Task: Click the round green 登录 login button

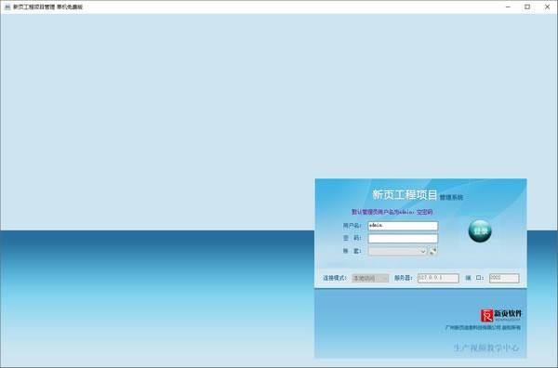Action: coord(480,231)
